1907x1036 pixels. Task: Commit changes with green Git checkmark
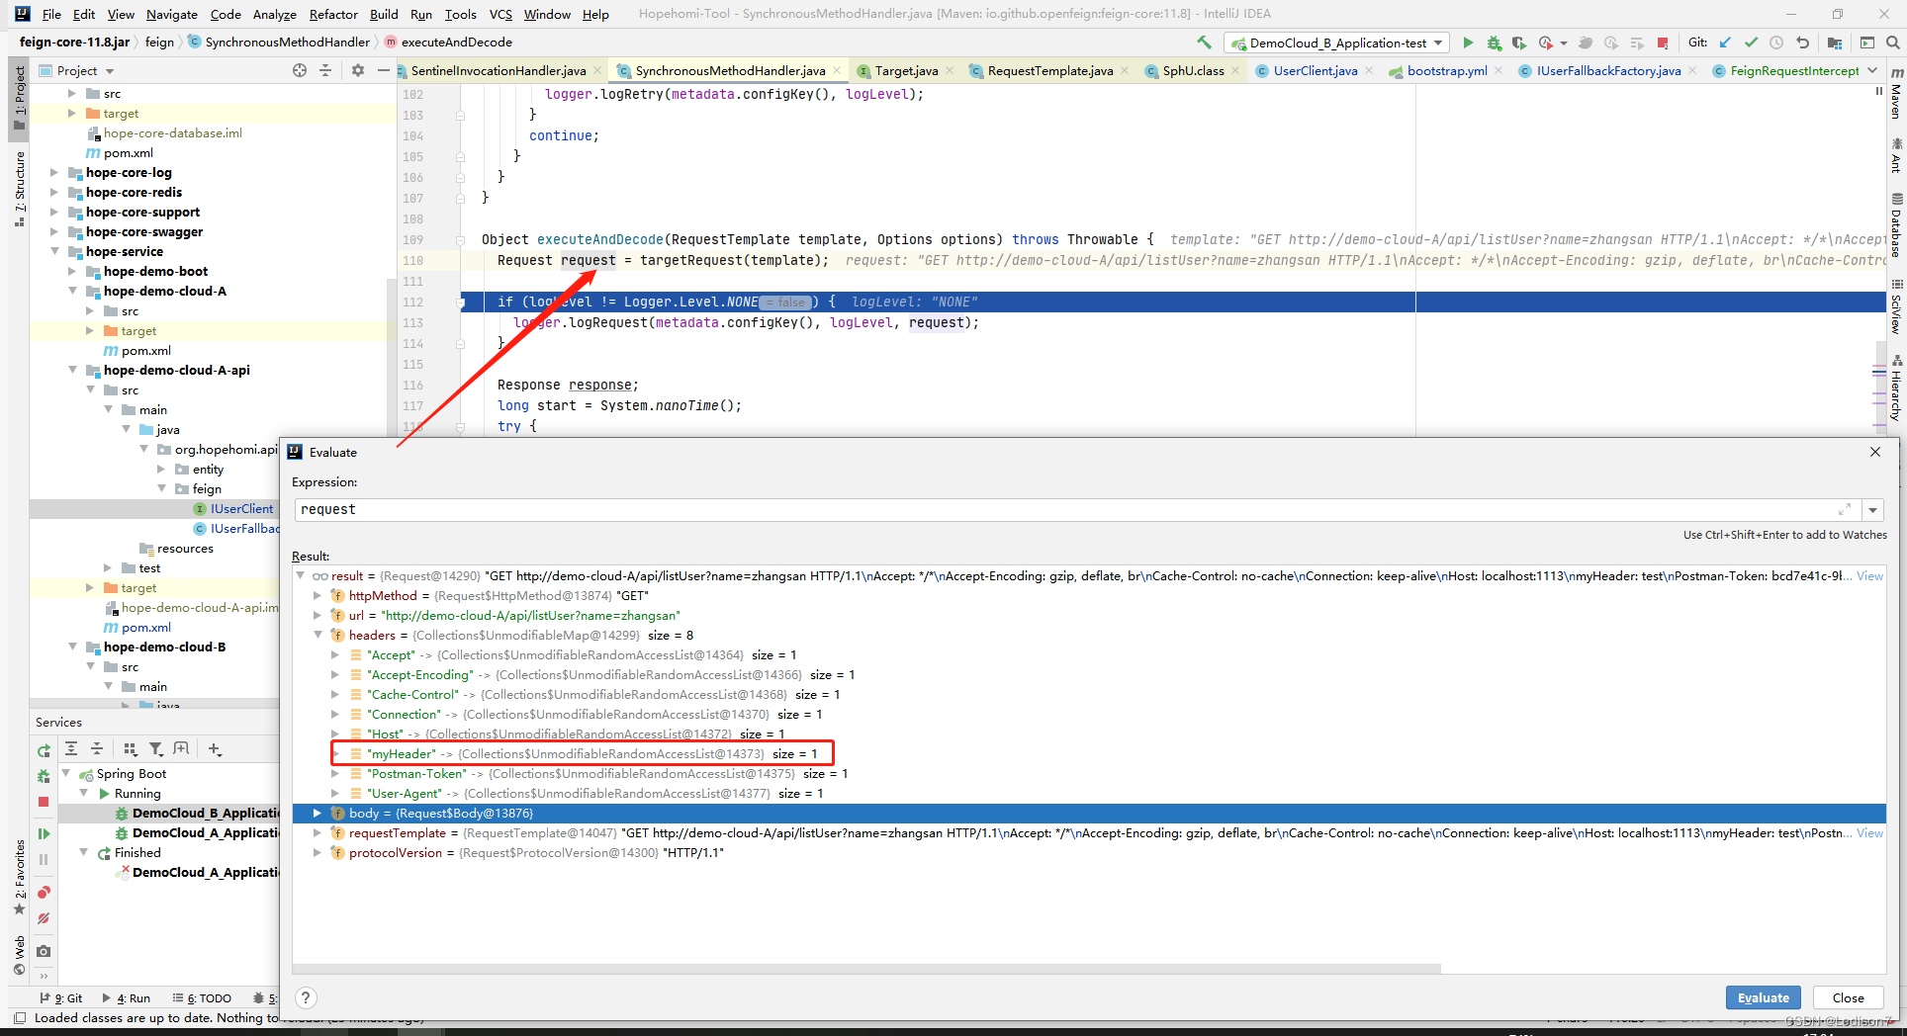click(x=1751, y=43)
